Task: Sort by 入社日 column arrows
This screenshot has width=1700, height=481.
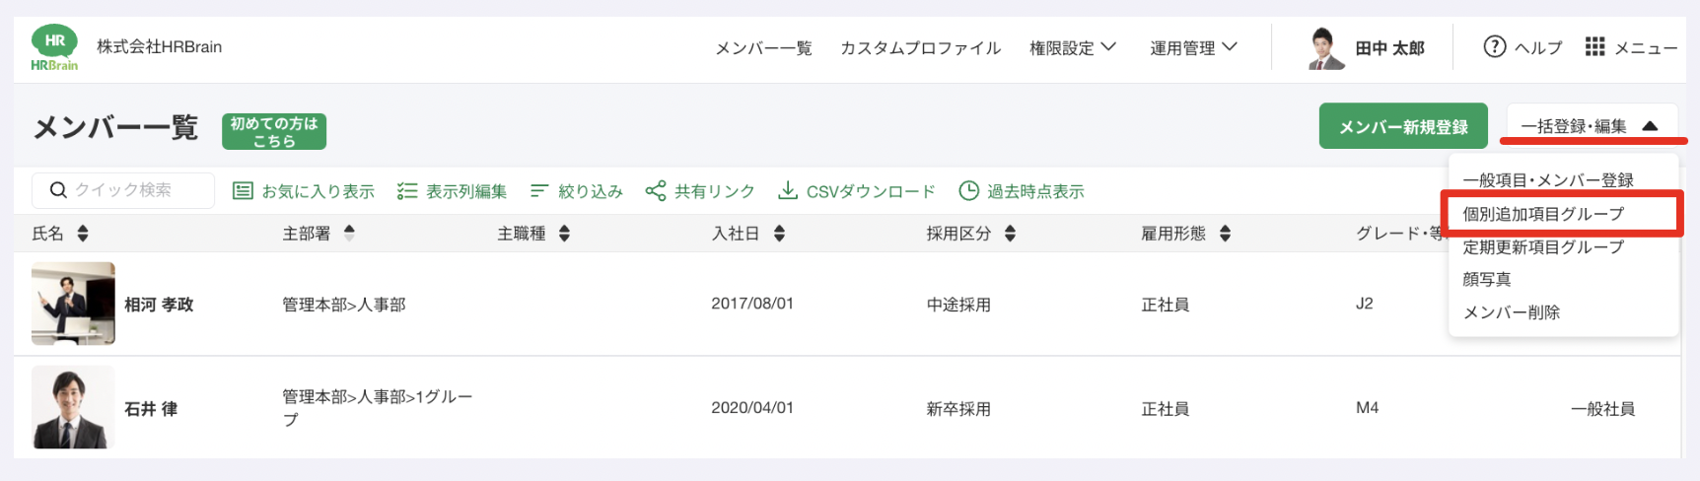Action: point(779,234)
